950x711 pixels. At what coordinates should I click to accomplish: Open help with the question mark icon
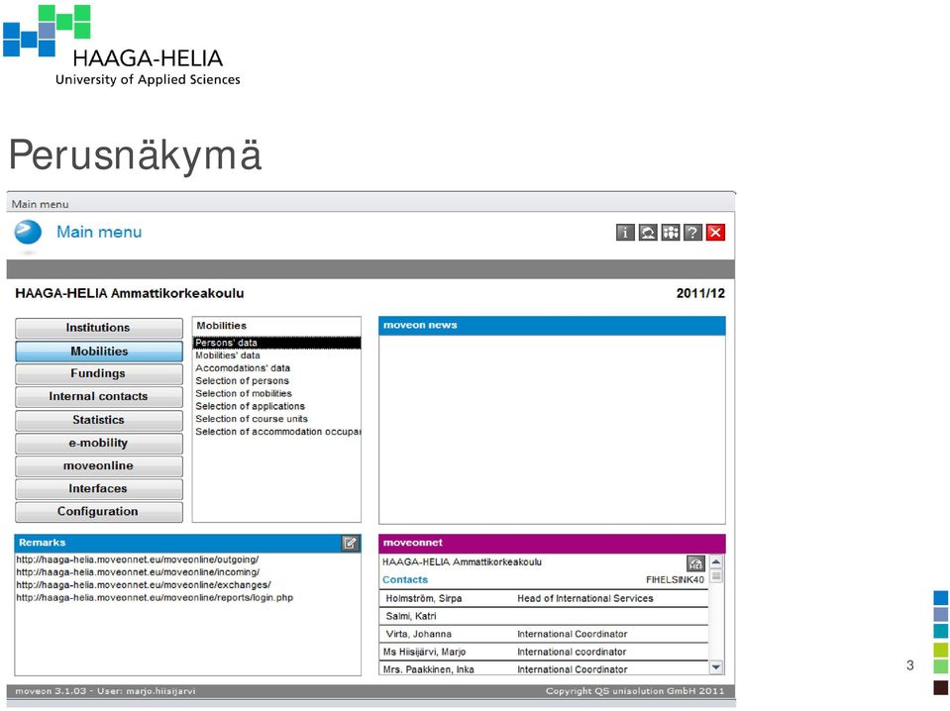[692, 233]
